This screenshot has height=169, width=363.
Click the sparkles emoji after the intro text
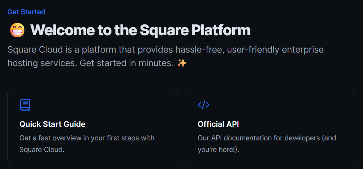click(x=182, y=63)
